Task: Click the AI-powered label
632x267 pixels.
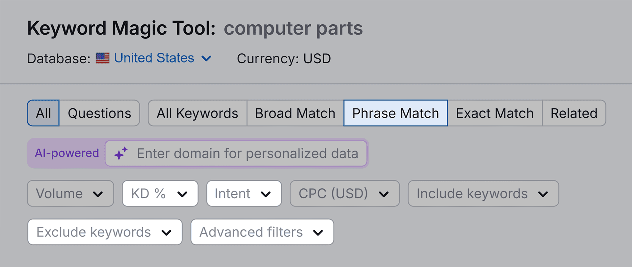Action: 67,153
